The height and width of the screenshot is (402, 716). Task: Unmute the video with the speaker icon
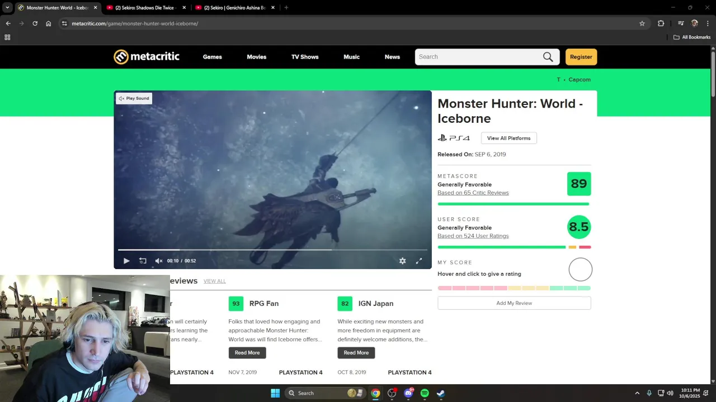coord(158,261)
